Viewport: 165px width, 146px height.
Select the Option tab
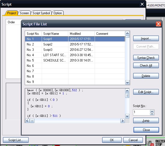[57, 13]
